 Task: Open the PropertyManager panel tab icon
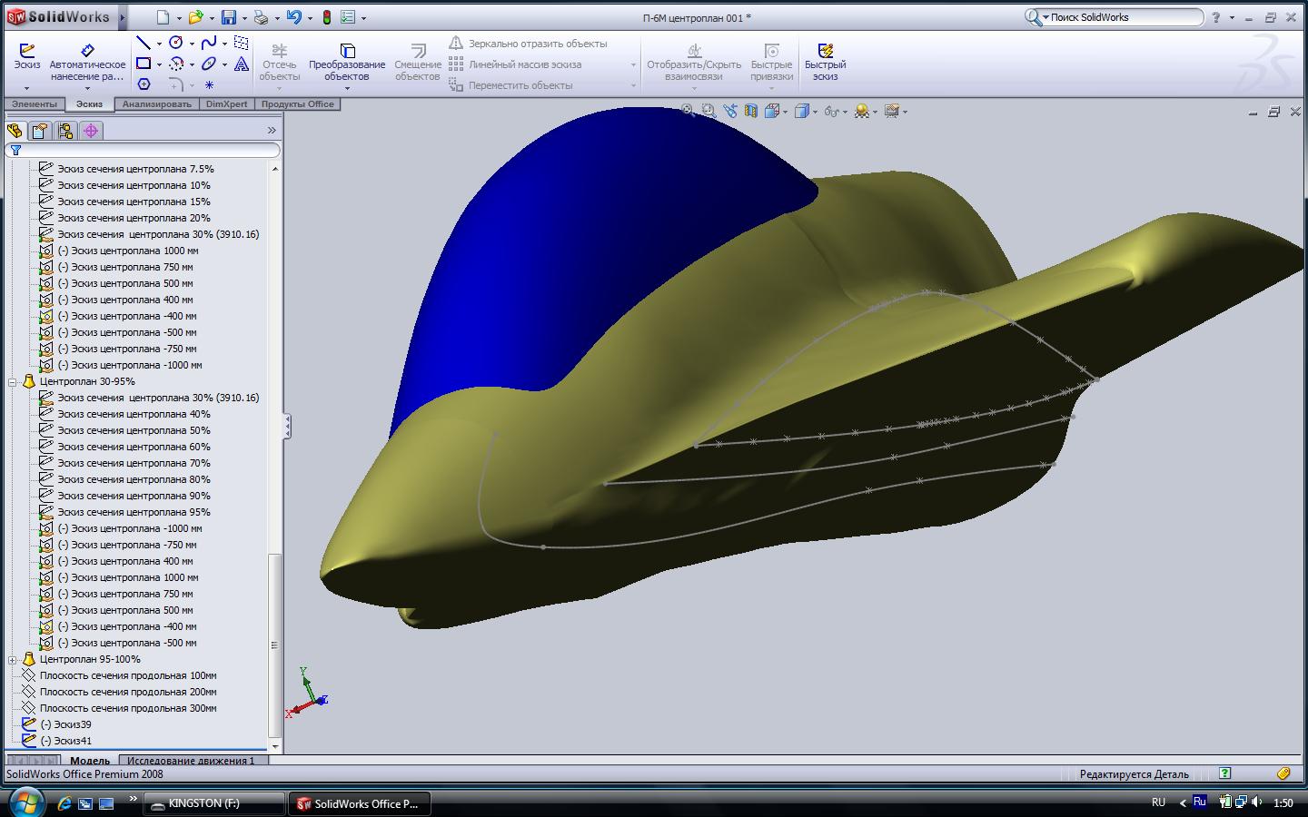tap(40, 131)
